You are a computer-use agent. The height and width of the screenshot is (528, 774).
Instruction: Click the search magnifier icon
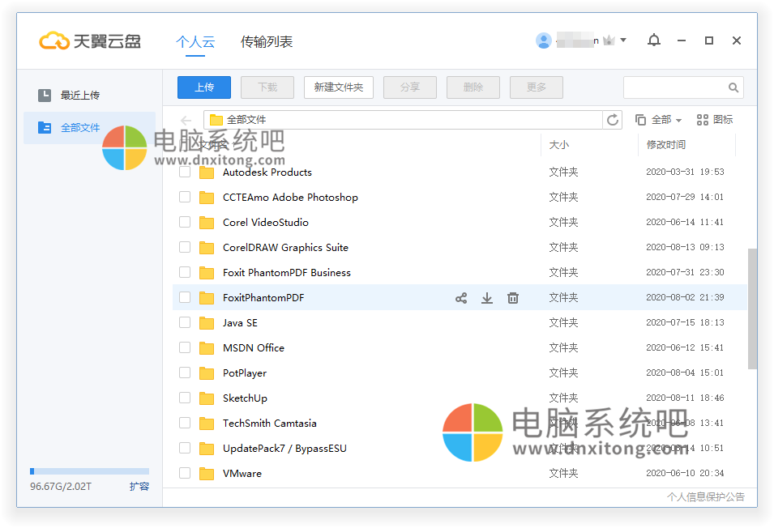(x=733, y=87)
